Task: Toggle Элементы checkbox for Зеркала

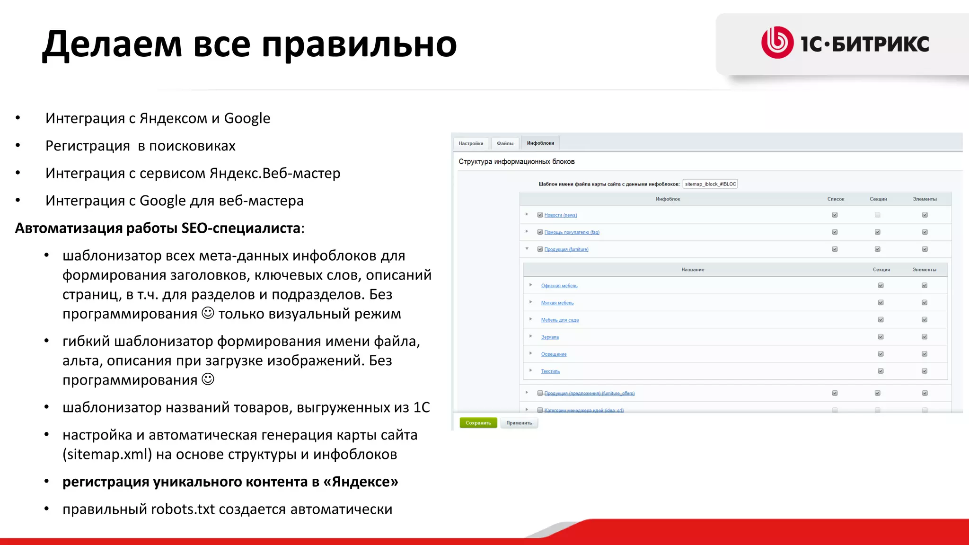Action: 925,337
